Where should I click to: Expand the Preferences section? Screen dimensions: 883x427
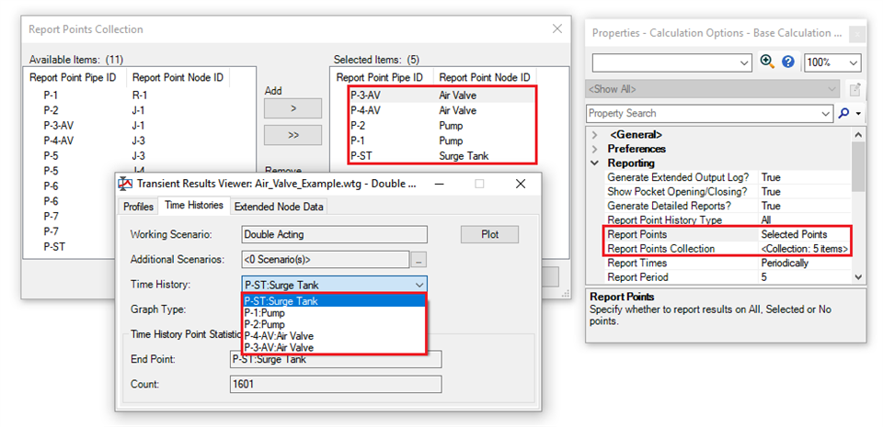click(x=595, y=149)
